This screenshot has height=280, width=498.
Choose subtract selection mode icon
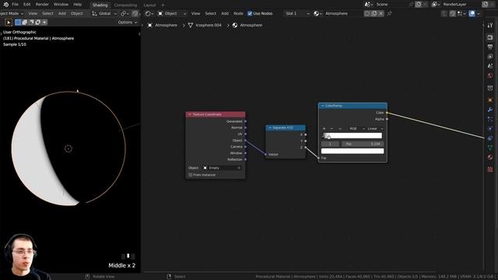[31, 23]
